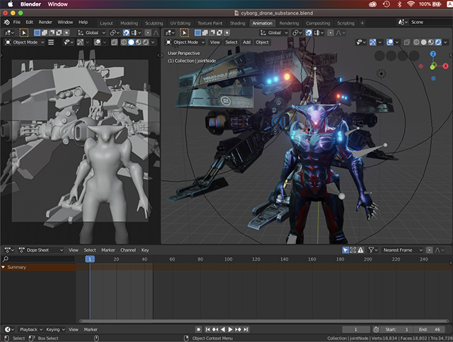Switch to the Shading workspace tab
This screenshot has height=342, width=453.
237,23
